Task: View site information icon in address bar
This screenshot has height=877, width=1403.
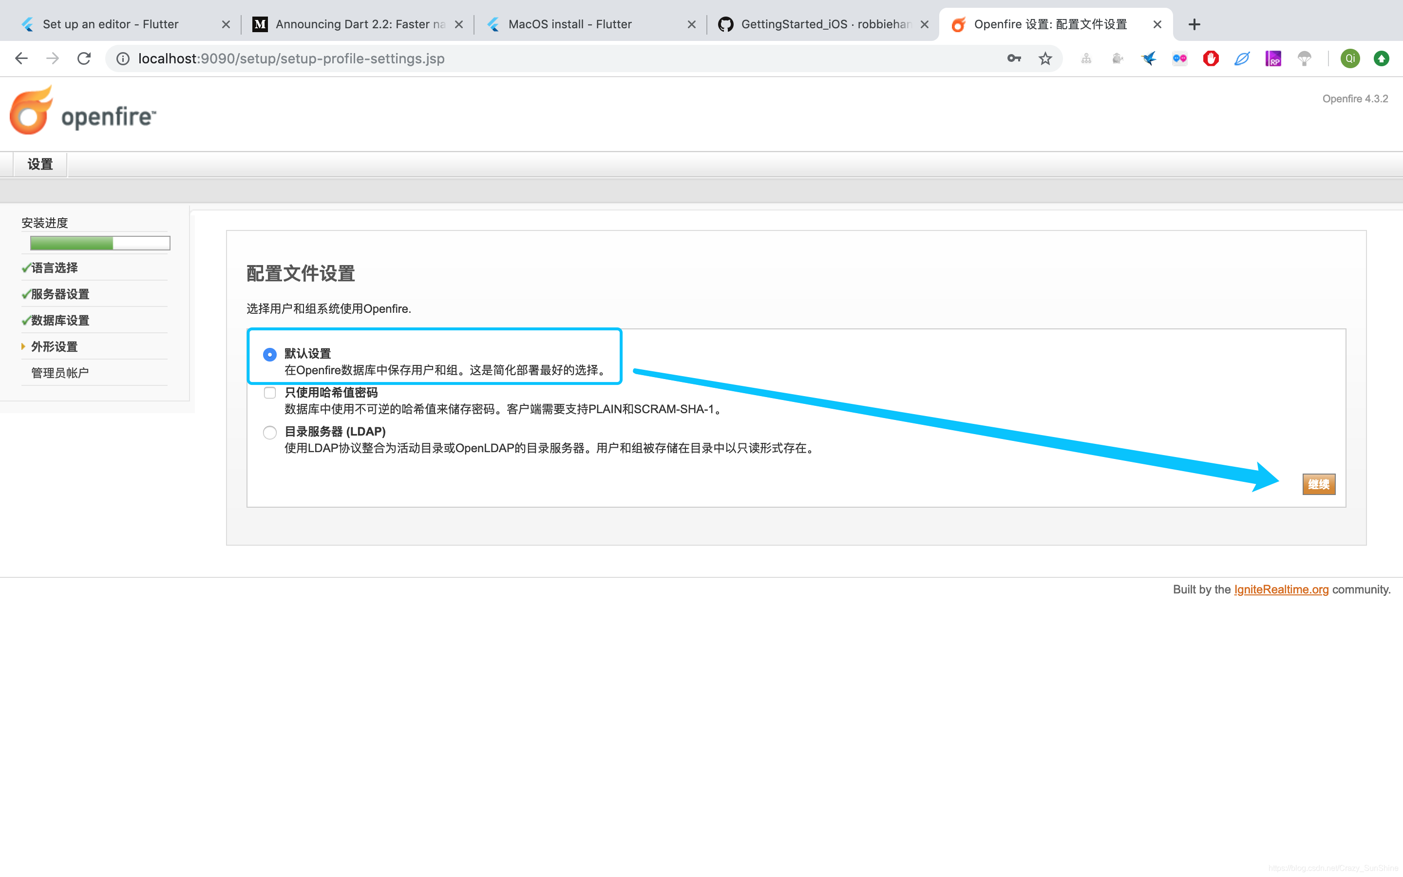Action: pyautogui.click(x=123, y=58)
